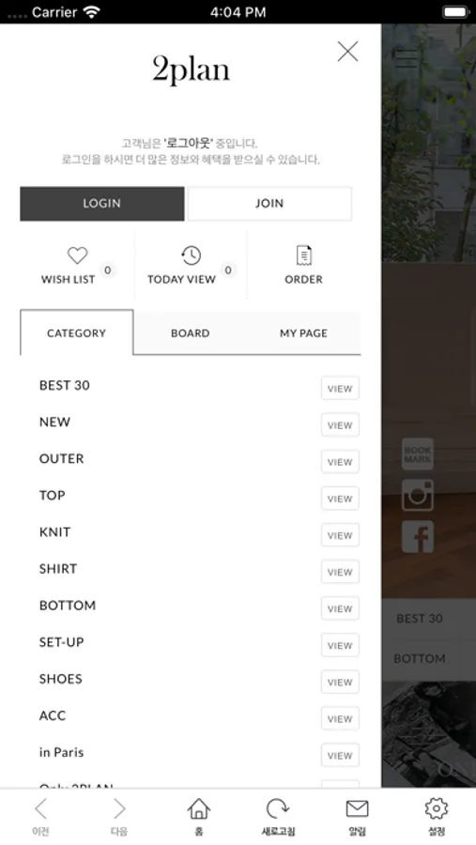Tap the refresh arrow icon
Screen dimensions: 476x845
278,809
